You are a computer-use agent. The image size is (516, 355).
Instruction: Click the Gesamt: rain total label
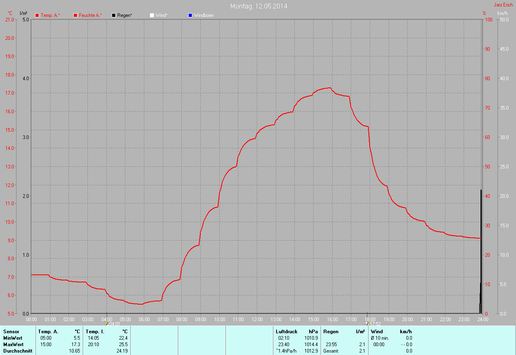pos(331,351)
